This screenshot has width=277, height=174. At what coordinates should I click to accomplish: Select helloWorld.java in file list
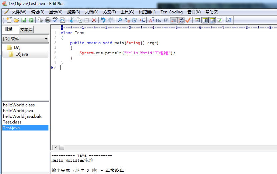tap(18, 111)
